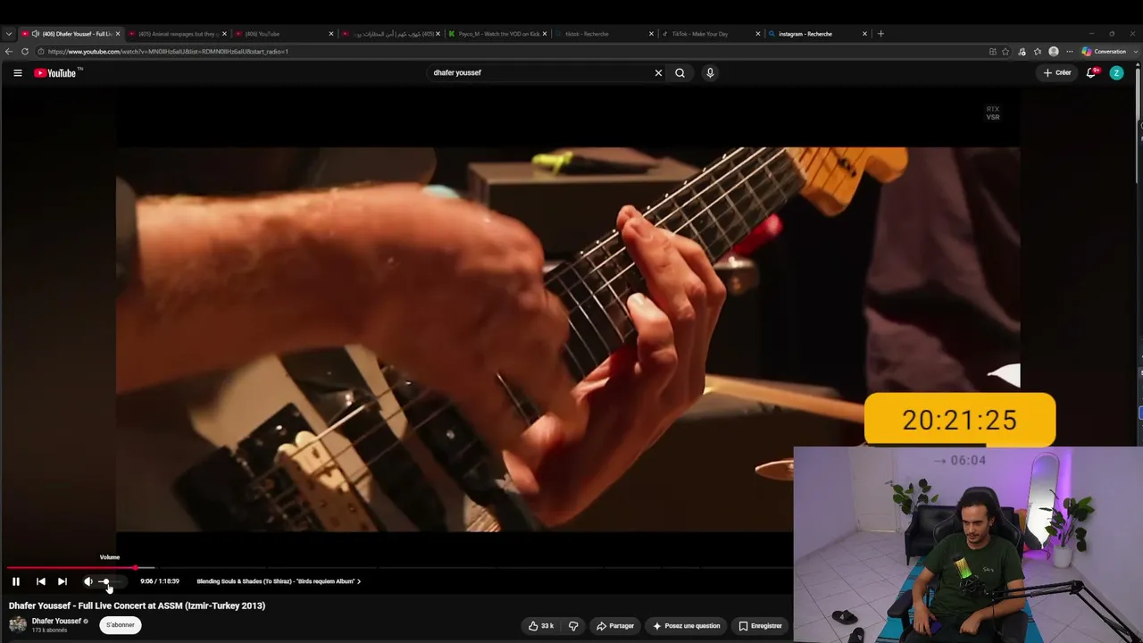The height and width of the screenshot is (643, 1143).
Task: Click the video player frame
Action: pyautogui.click(x=567, y=339)
